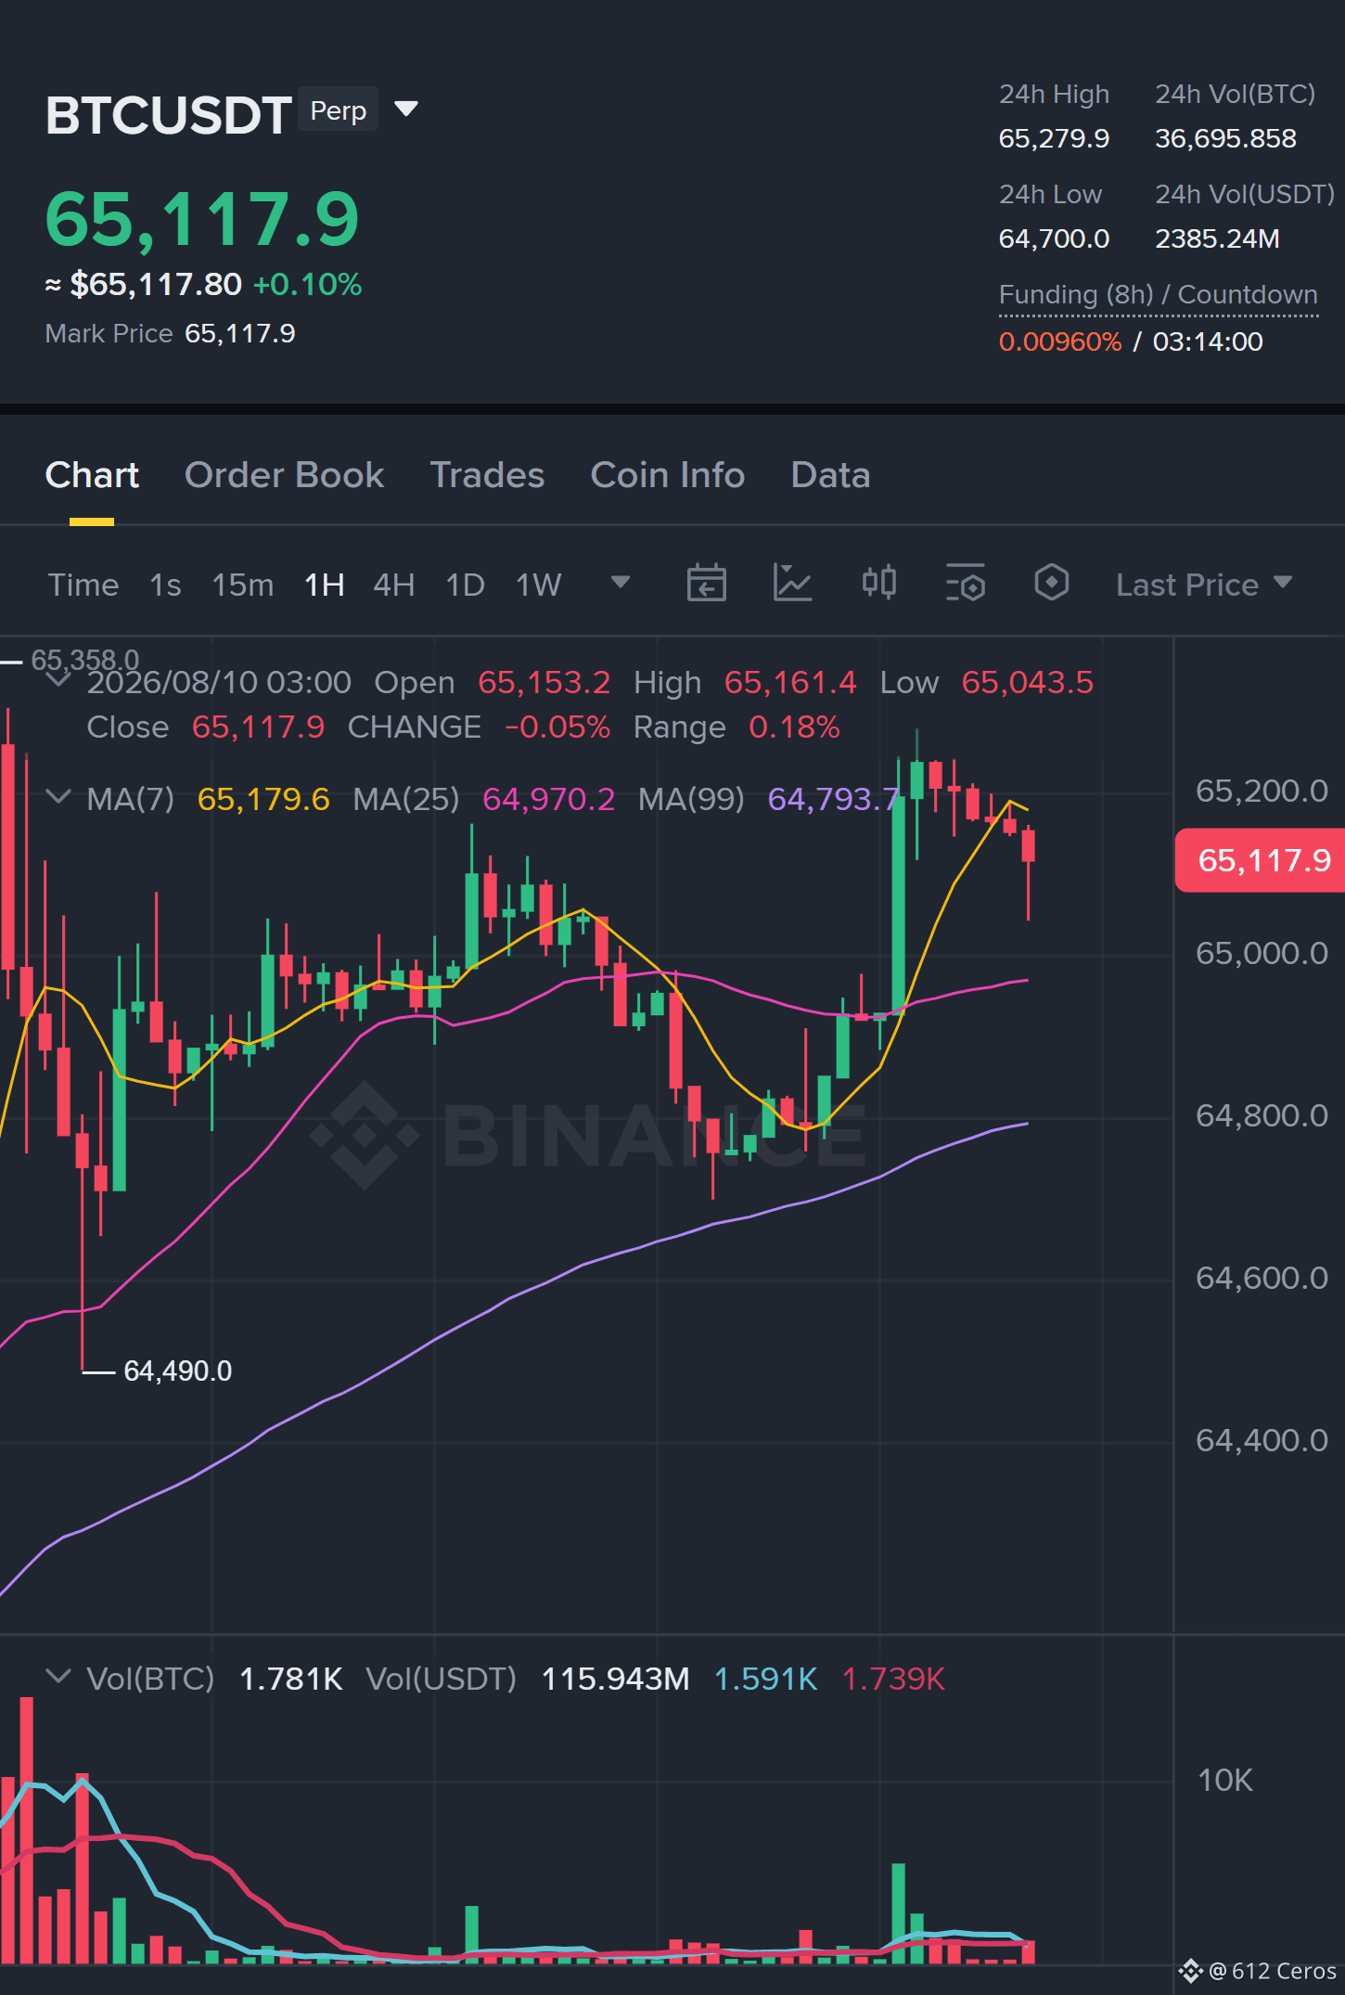Image resolution: width=1345 pixels, height=1995 pixels.
Task: Open the chart display settings icon
Action: 966,584
